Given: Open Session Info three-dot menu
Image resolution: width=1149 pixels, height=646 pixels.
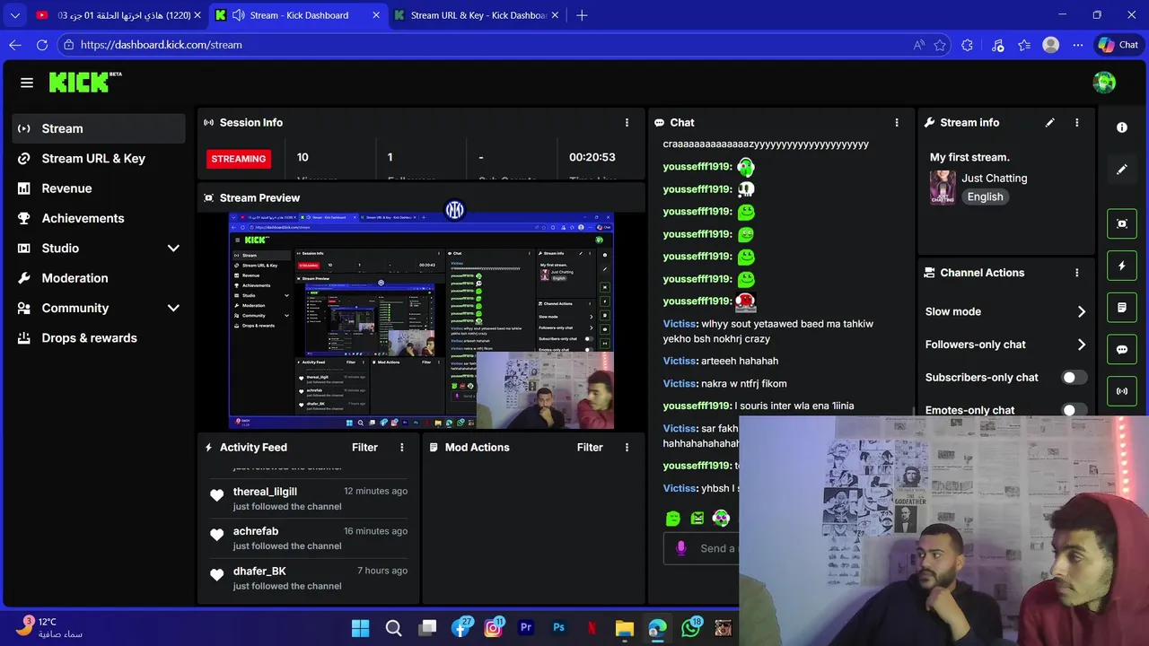Looking at the screenshot, I should (x=627, y=123).
